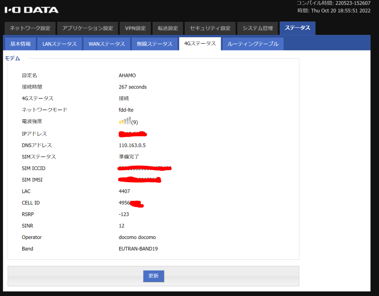Click the signal strength bars icon
379x296 pixels.
pos(125,121)
